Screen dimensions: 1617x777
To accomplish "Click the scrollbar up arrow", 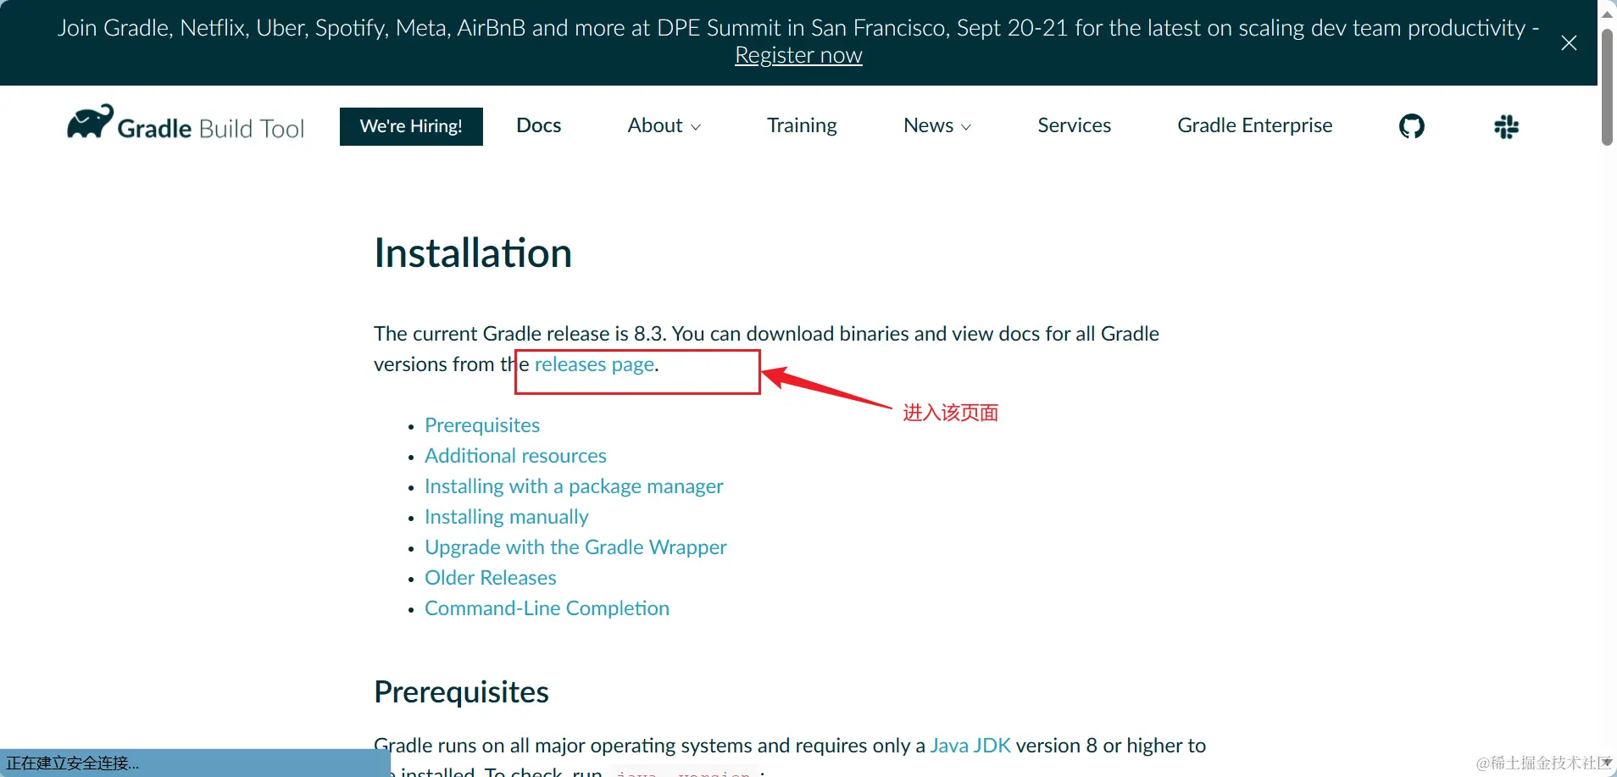I will click(1607, 14).
